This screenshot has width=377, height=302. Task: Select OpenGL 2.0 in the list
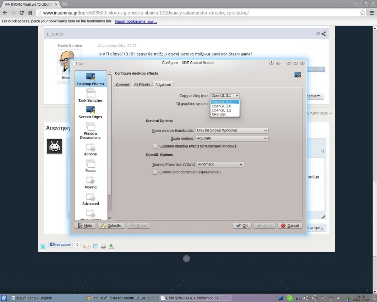click(x=225, y=106)
